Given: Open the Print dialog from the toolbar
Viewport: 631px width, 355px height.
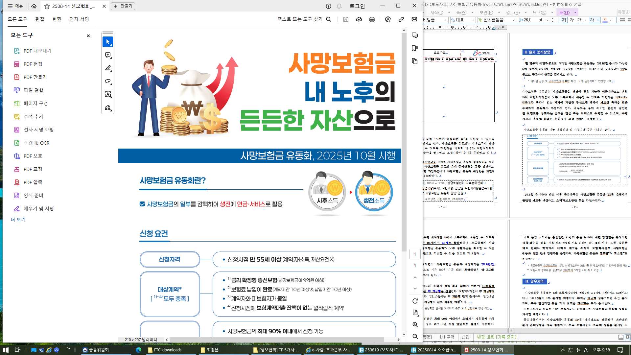Looking at the screenshot, I should pos(372,19).
